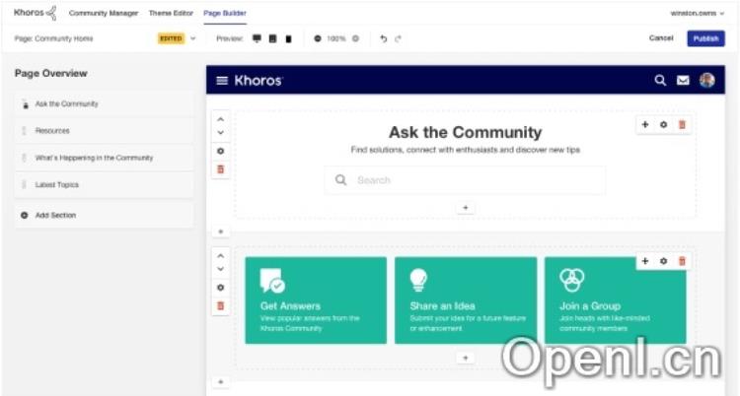Open the Community Manager tab
Viewport: 740px width, 396px height.
point(104,13)
